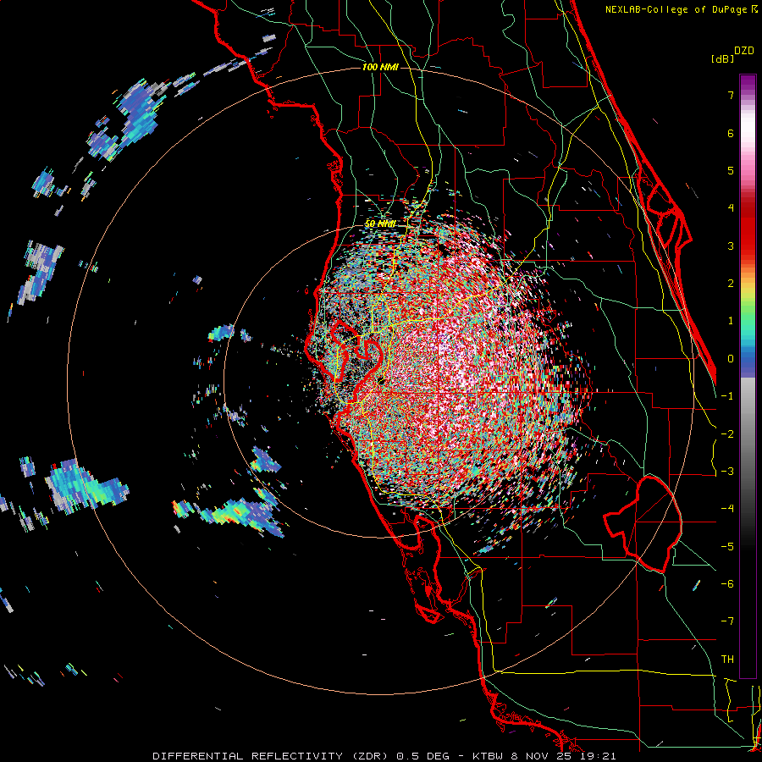Click the -2 dB scale value
Image resolution: width=762 pixels, height=762 pixels.
tap(727, 434)
